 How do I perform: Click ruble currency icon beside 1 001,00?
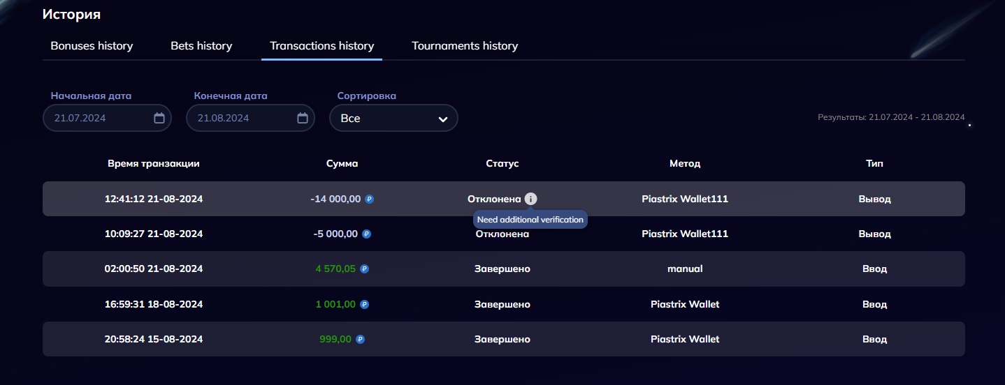point(364,304)
